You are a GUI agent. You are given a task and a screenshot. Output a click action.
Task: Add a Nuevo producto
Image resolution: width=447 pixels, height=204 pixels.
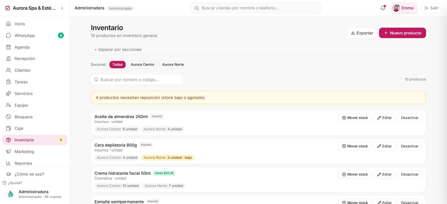(x=402, y=33)
